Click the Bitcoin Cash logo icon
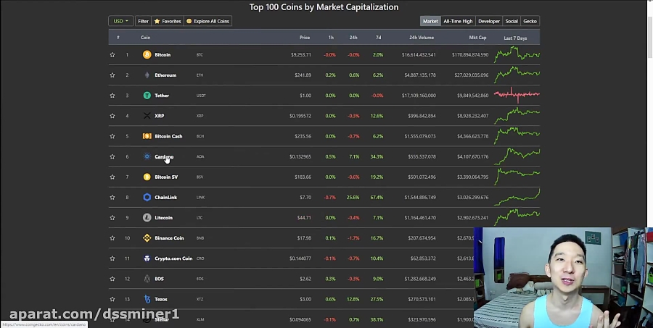This screenshot has width=653, height=328. (x=147, y=136)
